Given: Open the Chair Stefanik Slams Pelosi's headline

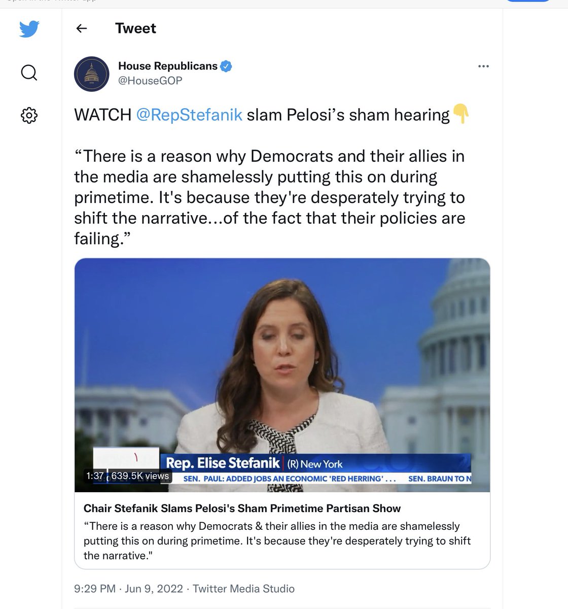Looking at the screenshot, I should [242, 508].
